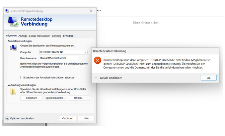The width and height of the screenshot is (225, 136).
Task: Click the folder icon in Verbindungseinstellungen
Action: (13, 91)
